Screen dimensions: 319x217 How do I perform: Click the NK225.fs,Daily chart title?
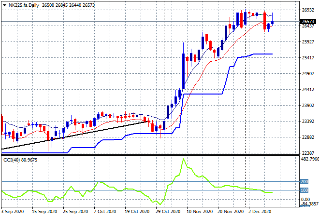pyautogui.click(x=24, y=5)
